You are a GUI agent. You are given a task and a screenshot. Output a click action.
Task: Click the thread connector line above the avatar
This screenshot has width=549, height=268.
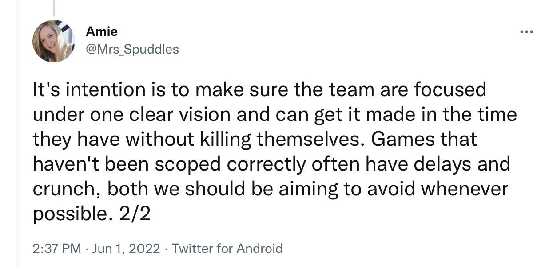[x=54, y=8]
